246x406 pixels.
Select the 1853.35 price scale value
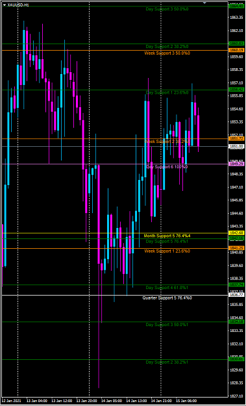pos(237,122)
